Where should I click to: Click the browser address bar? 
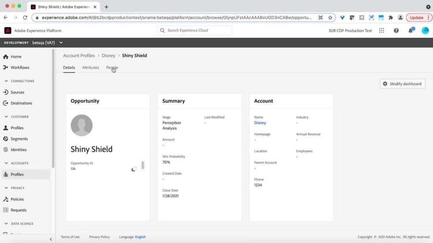[x=177, y=17]
